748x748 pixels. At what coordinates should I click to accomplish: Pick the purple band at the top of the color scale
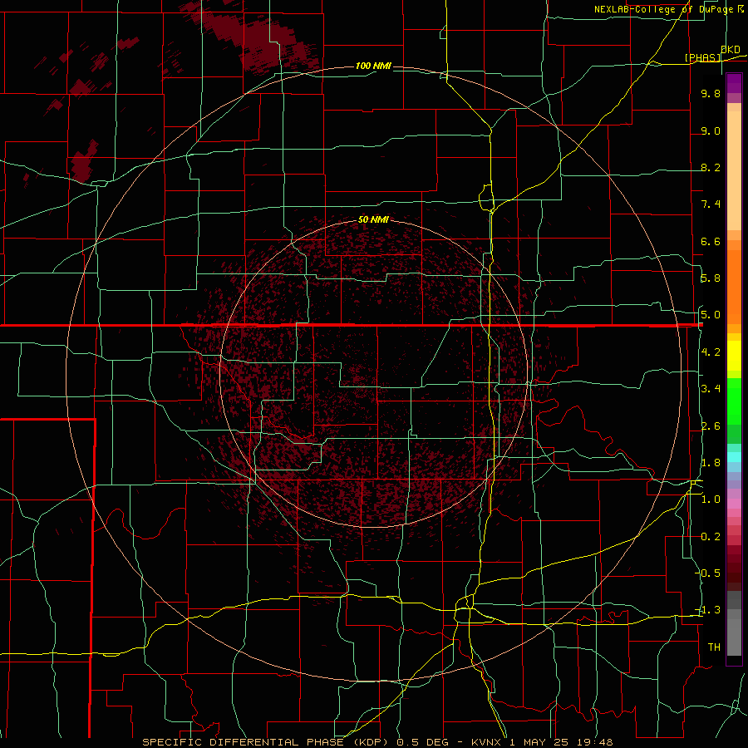734,83
